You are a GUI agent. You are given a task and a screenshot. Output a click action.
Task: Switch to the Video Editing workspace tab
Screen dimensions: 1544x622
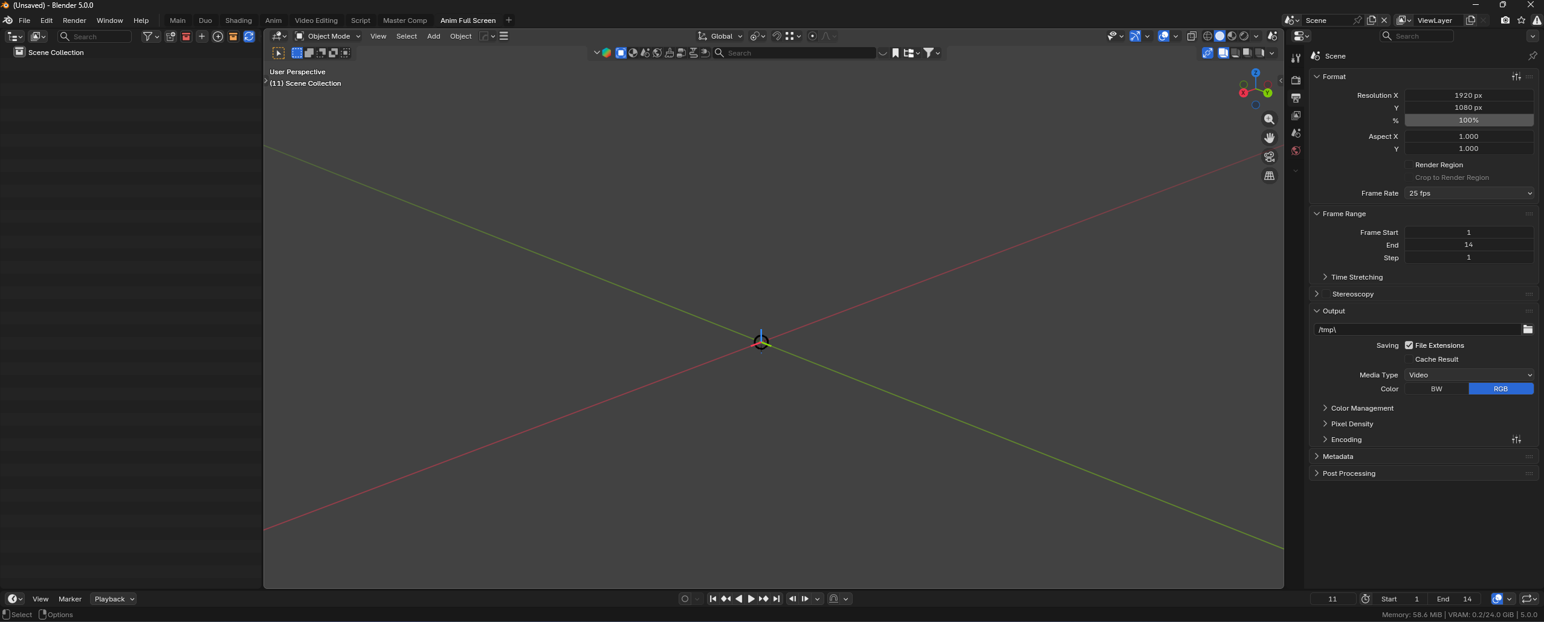click(316, 21)
